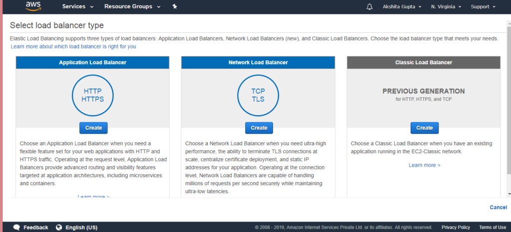The width and height of the screenshot is (511, 232).
Task: Click the TCP TLS circle graphic
Action: [258, 95]
